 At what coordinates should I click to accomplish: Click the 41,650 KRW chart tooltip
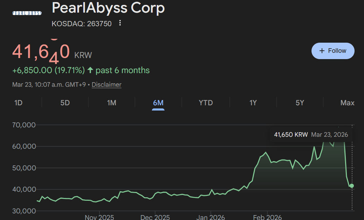pyautogui.click(x=311, y=135)
